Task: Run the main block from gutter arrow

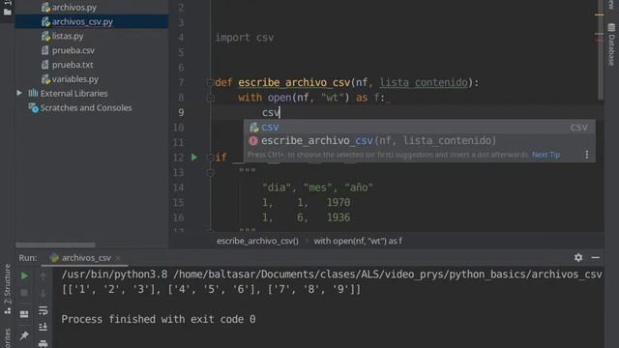Action: [194, 158]
